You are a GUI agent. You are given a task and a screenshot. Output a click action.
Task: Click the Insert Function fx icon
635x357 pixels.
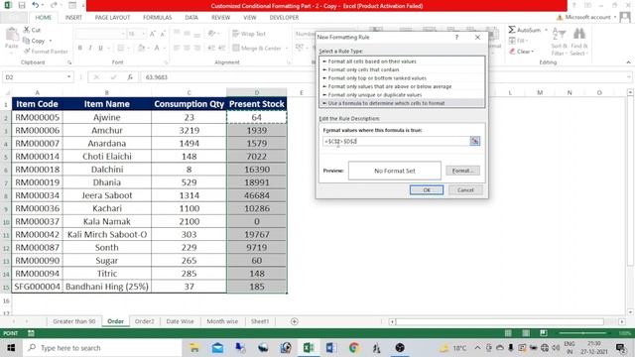click(x=130, y=77)
